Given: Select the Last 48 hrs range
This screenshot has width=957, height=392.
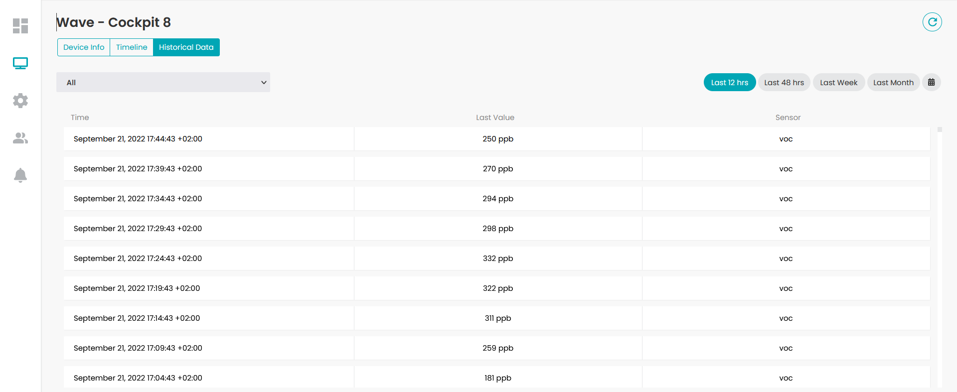Looking at the screenshot, I should (784, 82).
